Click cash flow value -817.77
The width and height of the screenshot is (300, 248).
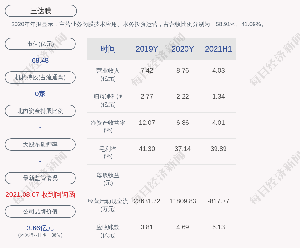(x=218, y=201)
